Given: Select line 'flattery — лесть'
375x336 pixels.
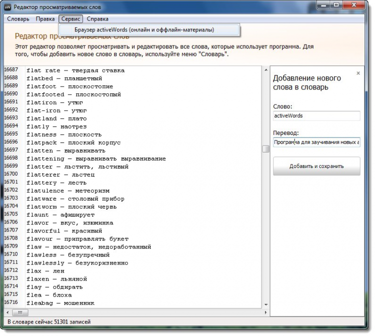Looking at the screenshot, I should click(x=56, y=183).
